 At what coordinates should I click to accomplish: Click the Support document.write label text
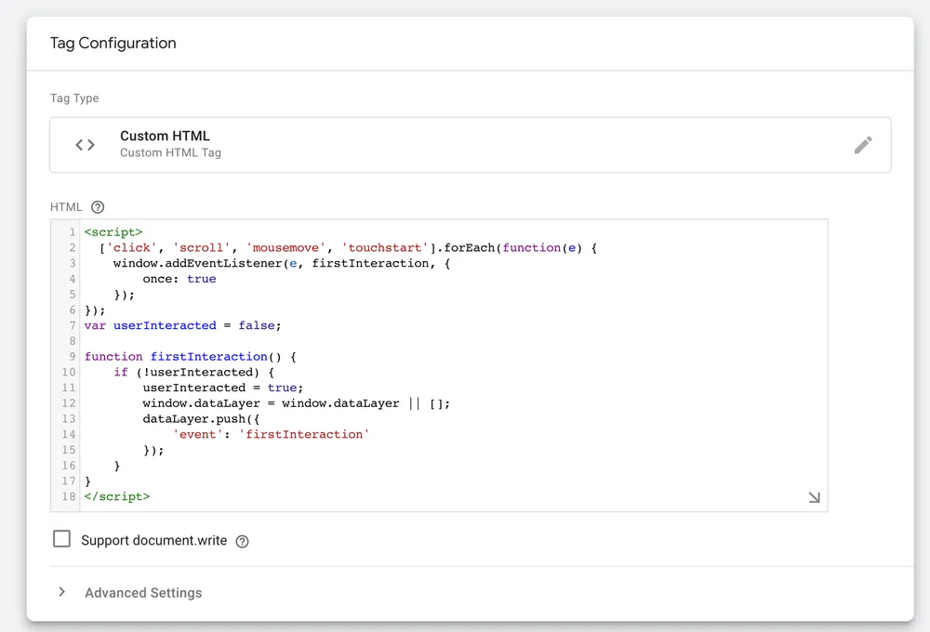click(153, 541)
